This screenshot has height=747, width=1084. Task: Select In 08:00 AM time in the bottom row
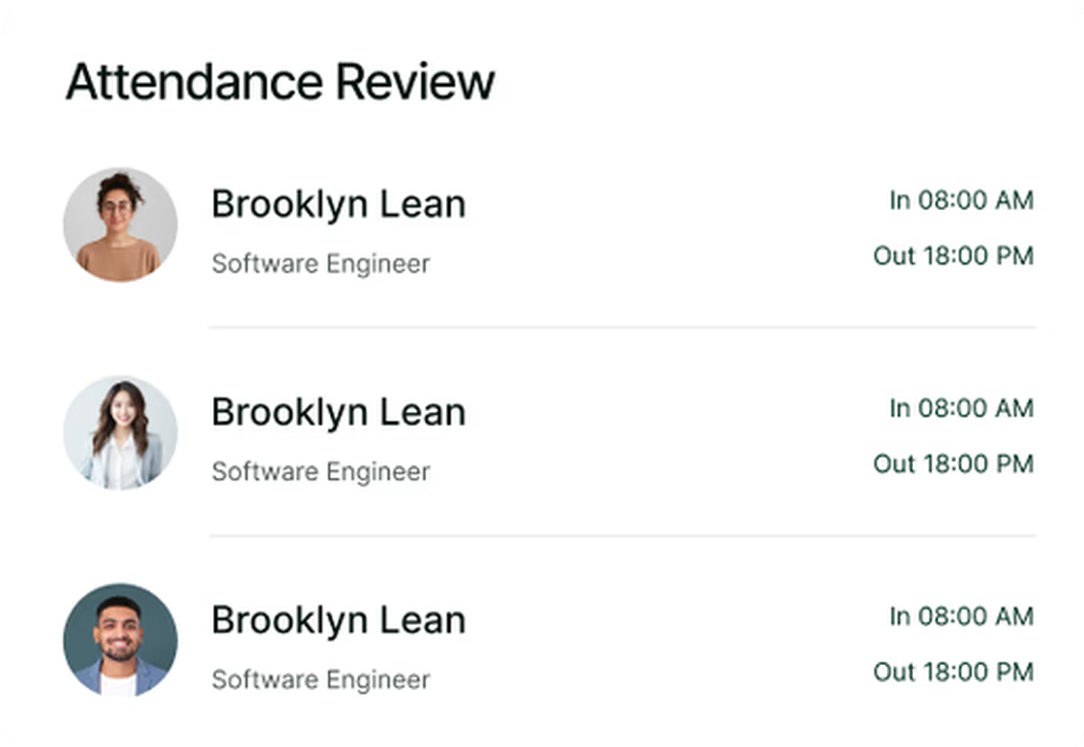click(x=961, y=616)
